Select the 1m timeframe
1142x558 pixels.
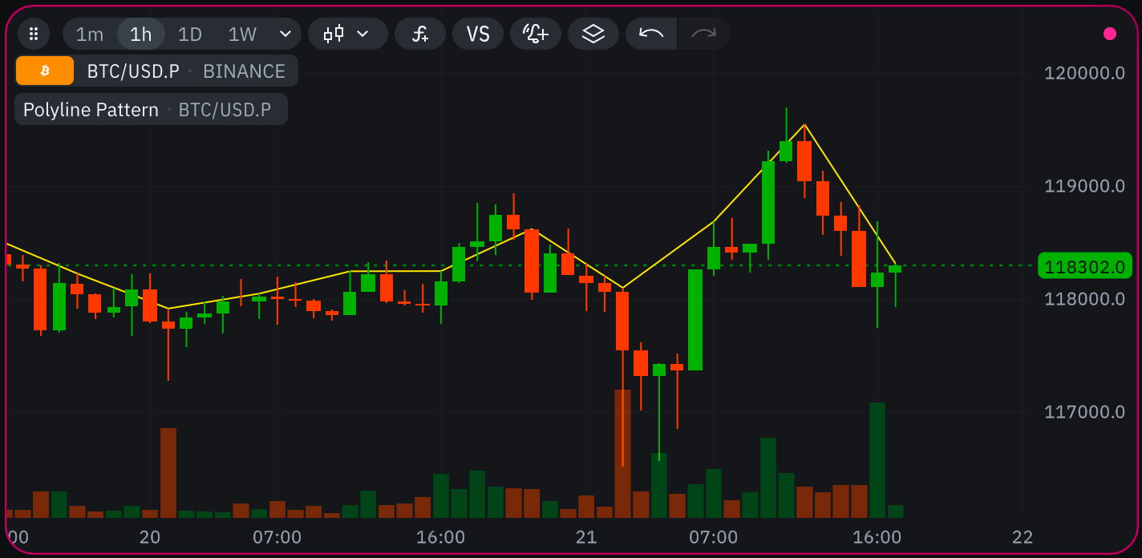tap(90, 34)
